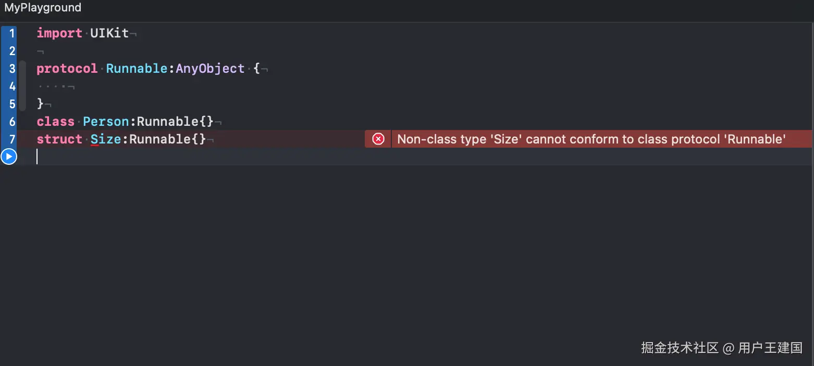Select the MyPlayground title label
Image resolution: width=814 pixels, height=366 pixels.
pos(43,8)
